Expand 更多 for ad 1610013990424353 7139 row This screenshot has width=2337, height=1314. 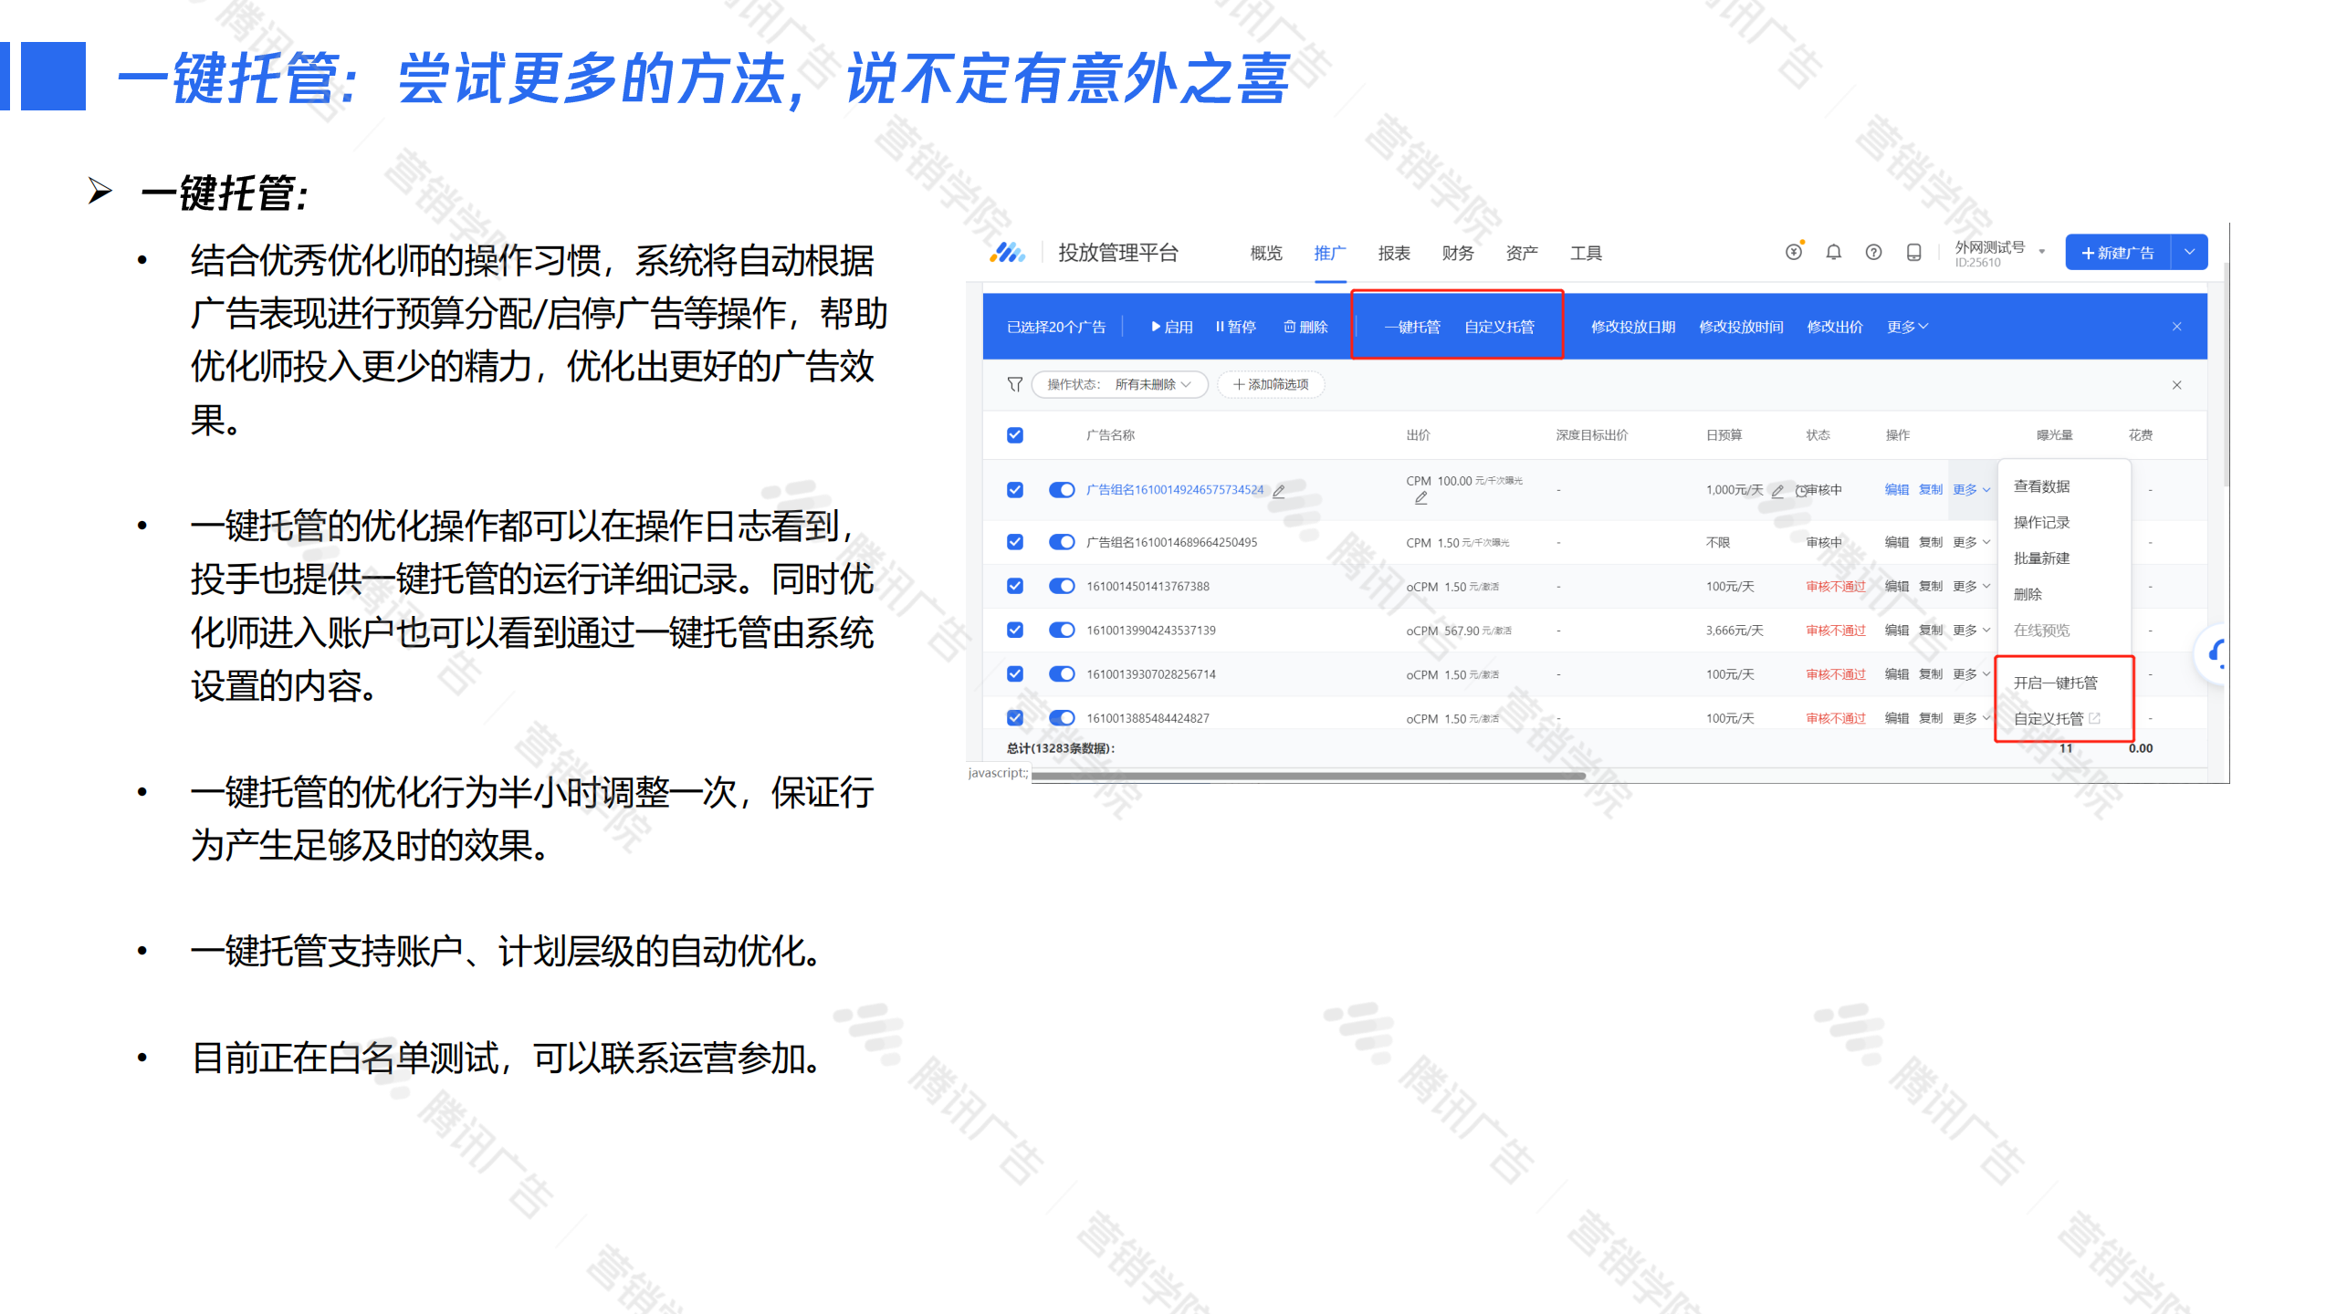pos(1971,630)
